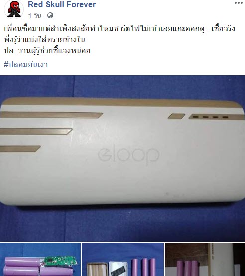Click the four LED indicator slots in photo

pyautogui.click(x=211, y=117)
